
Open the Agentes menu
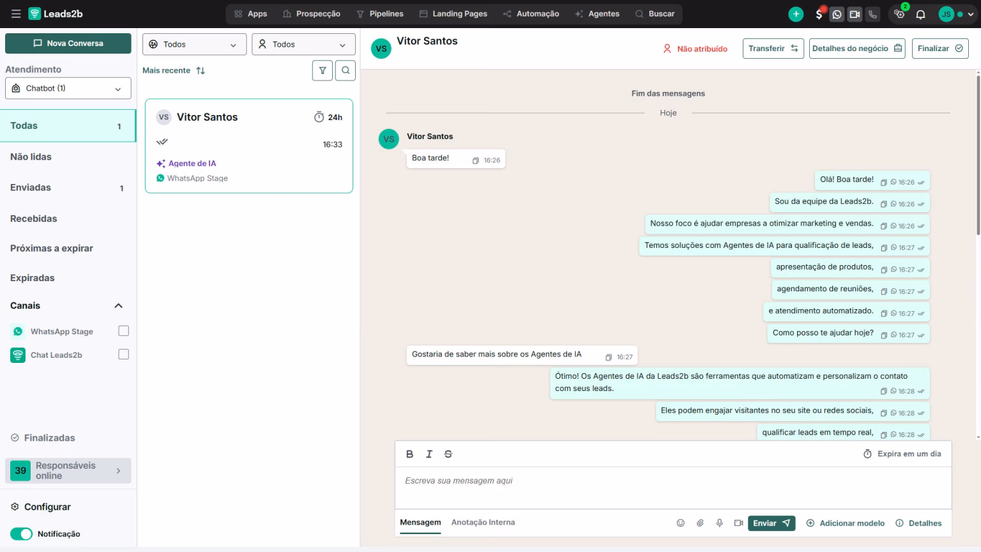597,13
